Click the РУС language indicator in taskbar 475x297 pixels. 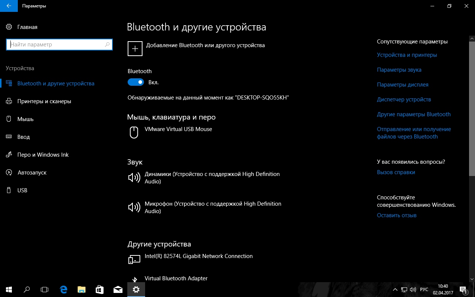point(424,290)
